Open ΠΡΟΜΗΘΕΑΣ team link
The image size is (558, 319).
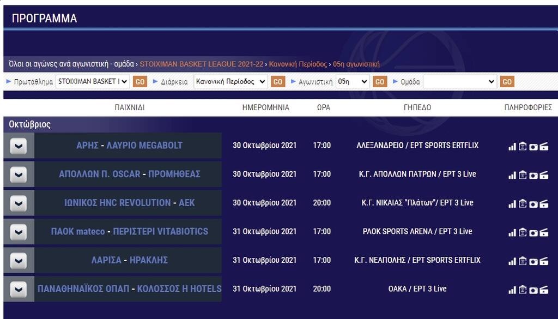174,174
